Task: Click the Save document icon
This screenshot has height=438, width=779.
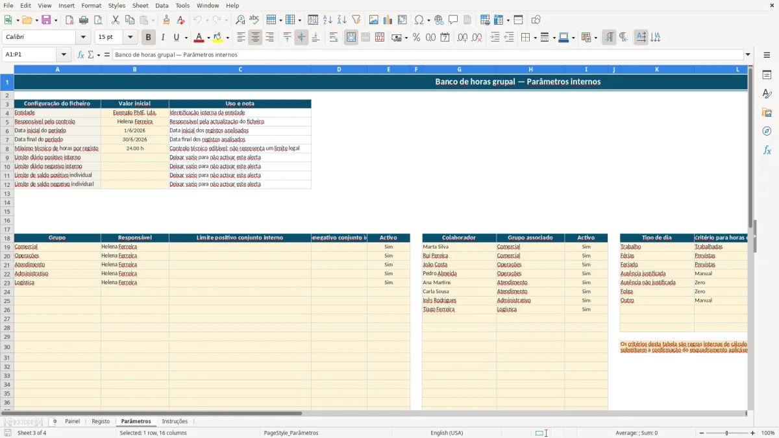Action: tap(46, 20)
